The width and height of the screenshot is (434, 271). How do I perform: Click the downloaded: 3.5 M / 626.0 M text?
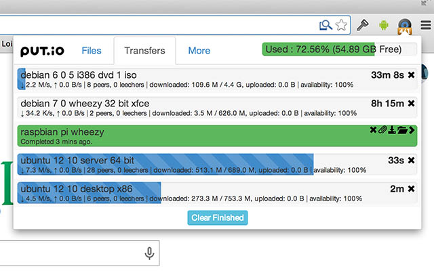199,113
